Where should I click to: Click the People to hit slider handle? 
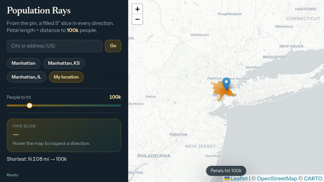[x=30, y=105]
